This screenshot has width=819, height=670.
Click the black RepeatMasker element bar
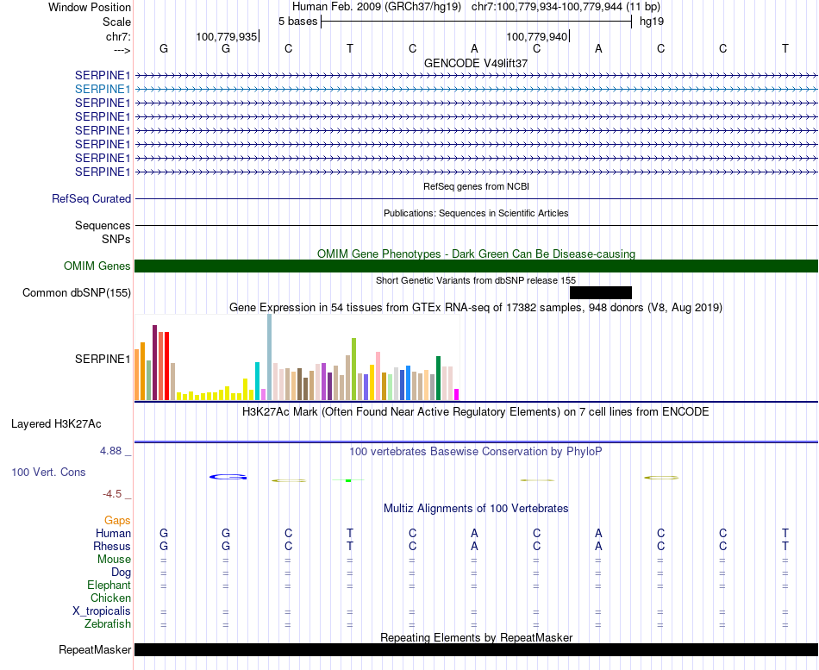(476, 649)
